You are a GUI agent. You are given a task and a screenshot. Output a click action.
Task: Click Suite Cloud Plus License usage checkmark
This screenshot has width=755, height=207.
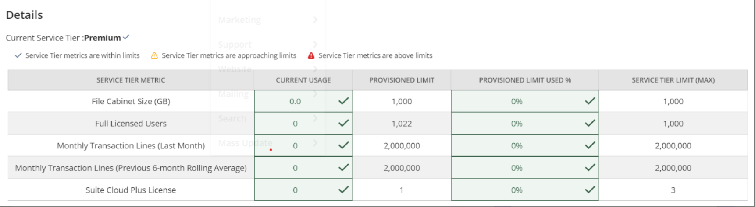(x=343, y=190)
